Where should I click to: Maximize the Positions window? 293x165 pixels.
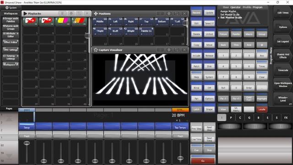(x=177, y=14)
